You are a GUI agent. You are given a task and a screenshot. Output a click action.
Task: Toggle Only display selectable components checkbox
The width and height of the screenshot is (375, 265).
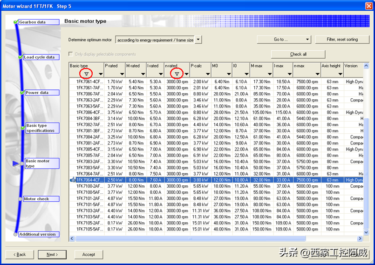[x=71, y=54]
